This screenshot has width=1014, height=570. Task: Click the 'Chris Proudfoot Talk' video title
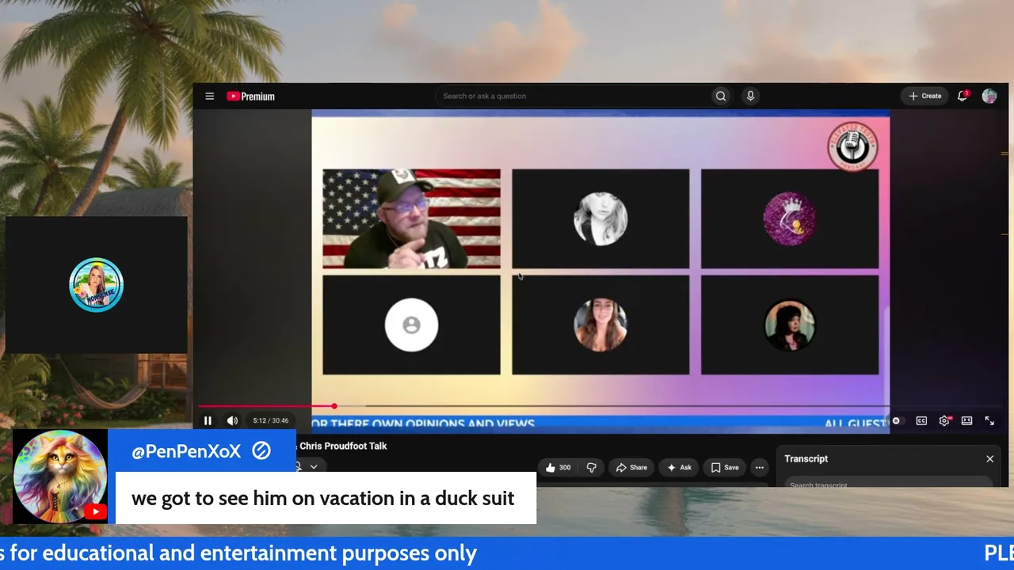[343, 446]
